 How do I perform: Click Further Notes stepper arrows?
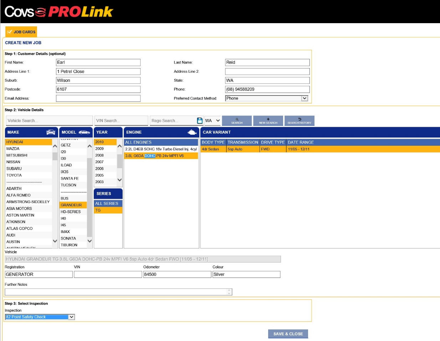(229, 292)
